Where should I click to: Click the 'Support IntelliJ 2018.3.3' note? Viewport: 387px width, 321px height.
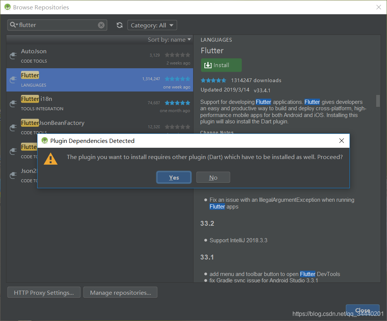pos(238,240)
